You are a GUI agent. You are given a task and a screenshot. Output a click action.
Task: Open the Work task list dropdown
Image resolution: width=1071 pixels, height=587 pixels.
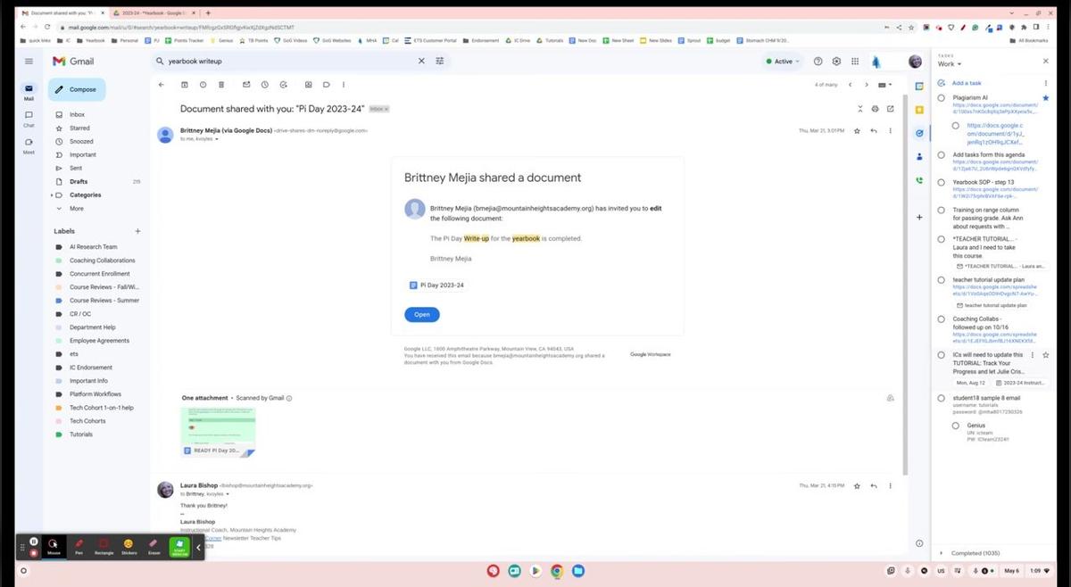(x=948, y=64)
